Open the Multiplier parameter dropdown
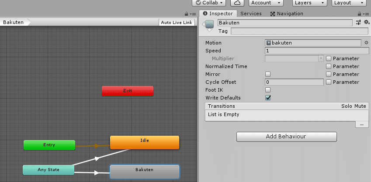 pyautogui.click(x=294, y=58)
